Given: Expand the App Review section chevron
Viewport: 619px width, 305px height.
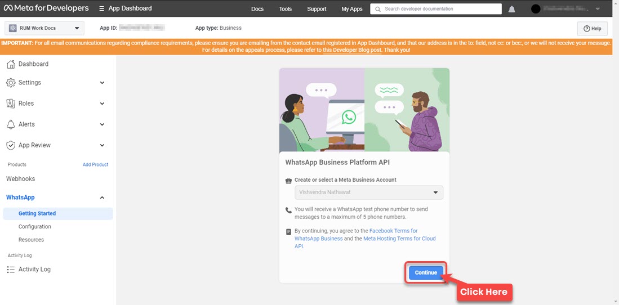Looking at the screenshot, I should 103,145.
